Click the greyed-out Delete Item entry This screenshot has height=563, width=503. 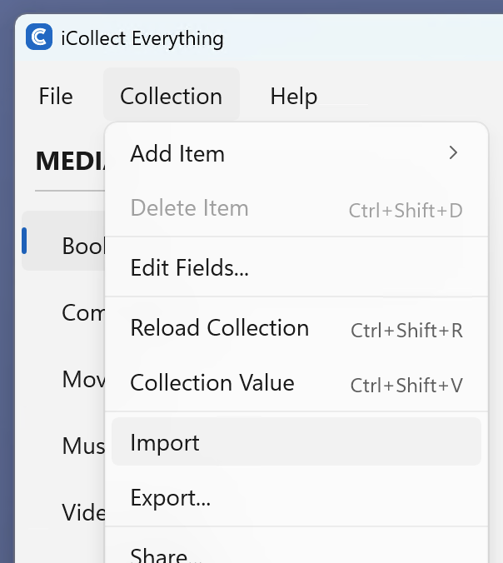click(x=189, y=208)
